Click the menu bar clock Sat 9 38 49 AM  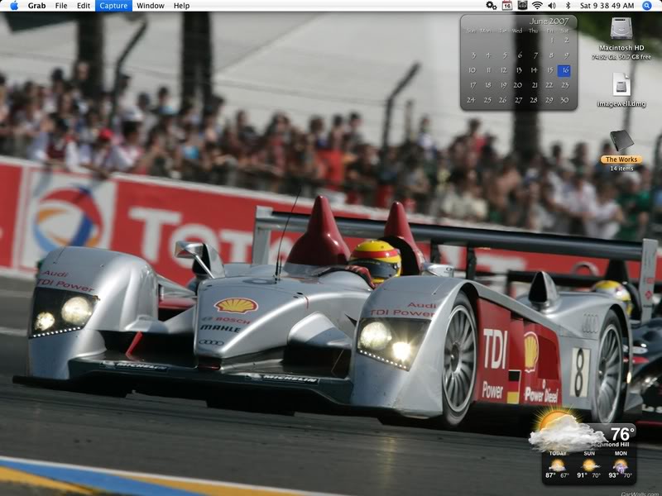pyautogui.click(x=607, y=6)
